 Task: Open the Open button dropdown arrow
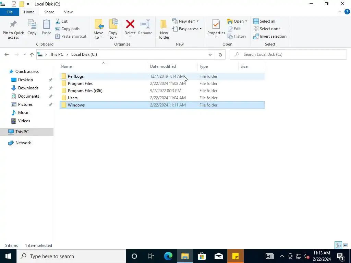tap(246, 21)
